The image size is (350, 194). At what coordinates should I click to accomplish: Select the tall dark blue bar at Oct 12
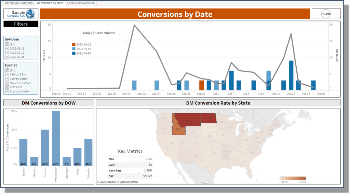tap(291, 75)
